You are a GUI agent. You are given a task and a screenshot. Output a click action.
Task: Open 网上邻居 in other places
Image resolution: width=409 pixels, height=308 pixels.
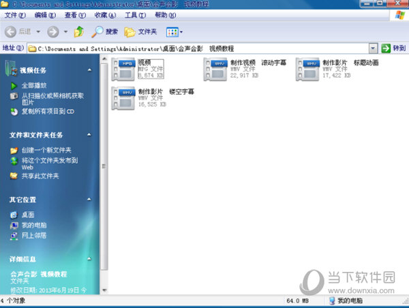tap(34, 236)
